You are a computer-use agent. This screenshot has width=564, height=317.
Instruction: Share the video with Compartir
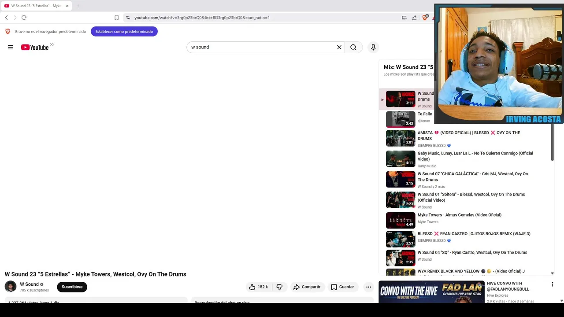(x=307, y=287)
